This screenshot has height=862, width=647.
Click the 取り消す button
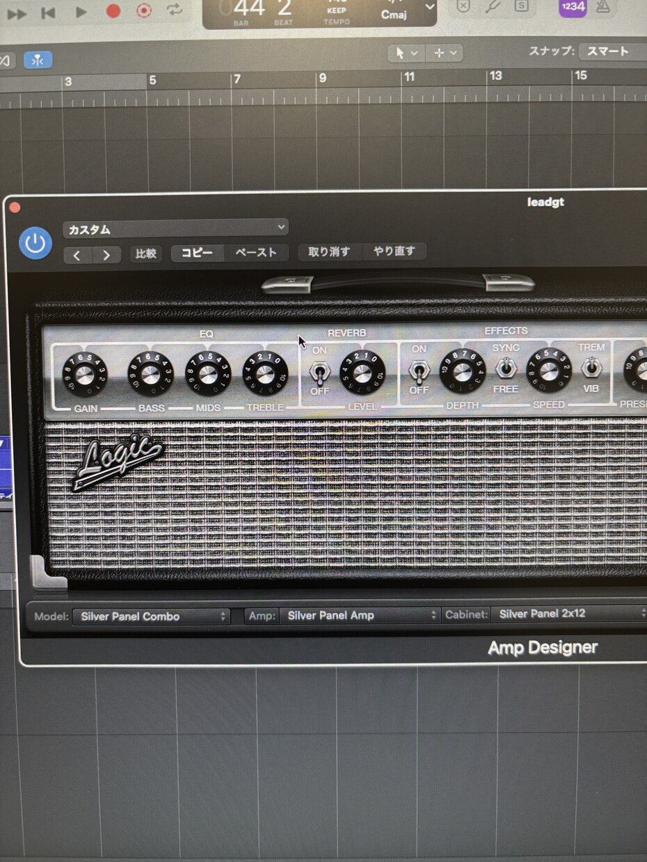point(328,252)
